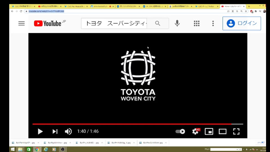The height and width of the screenshot is (152, 270).
Task: Enter full screen mode
Action: tap(236, 131)
